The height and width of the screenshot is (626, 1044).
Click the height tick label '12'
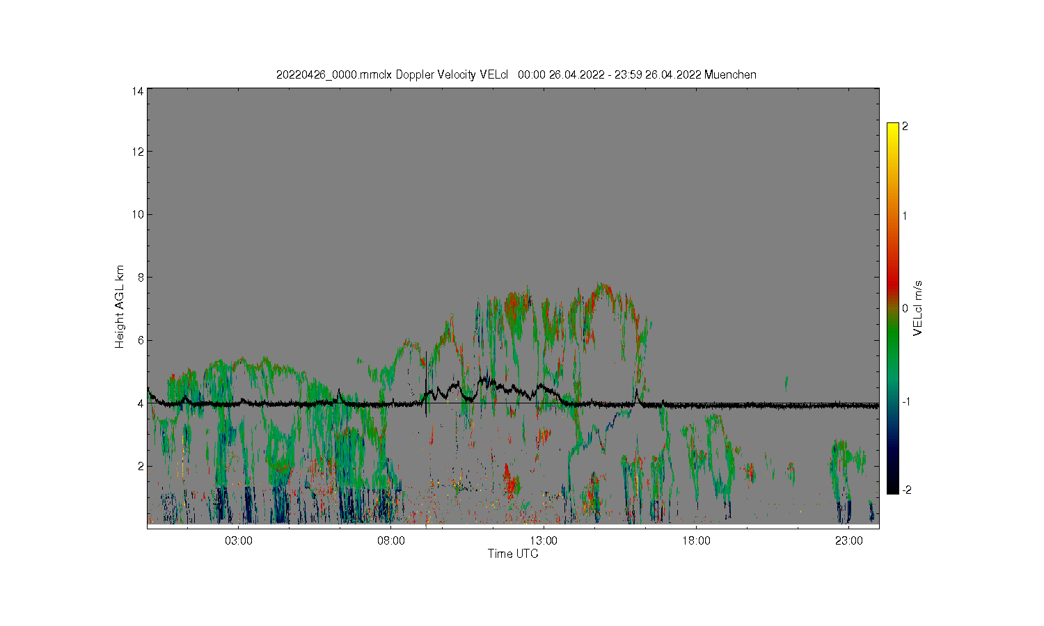(x=138, y=152)
